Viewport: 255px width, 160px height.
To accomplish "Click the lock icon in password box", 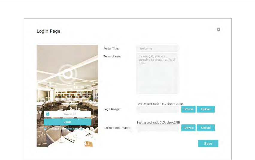I will point(48,114).
